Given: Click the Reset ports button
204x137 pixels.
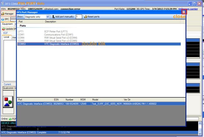Looking at the screenshot, I should click(x=92, y=17).
